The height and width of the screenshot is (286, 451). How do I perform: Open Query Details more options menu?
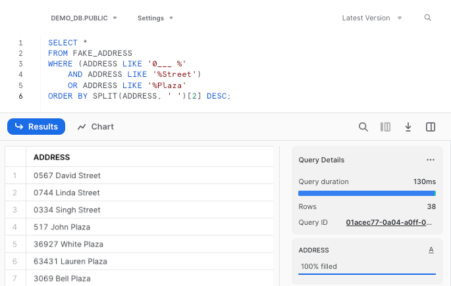431,160
